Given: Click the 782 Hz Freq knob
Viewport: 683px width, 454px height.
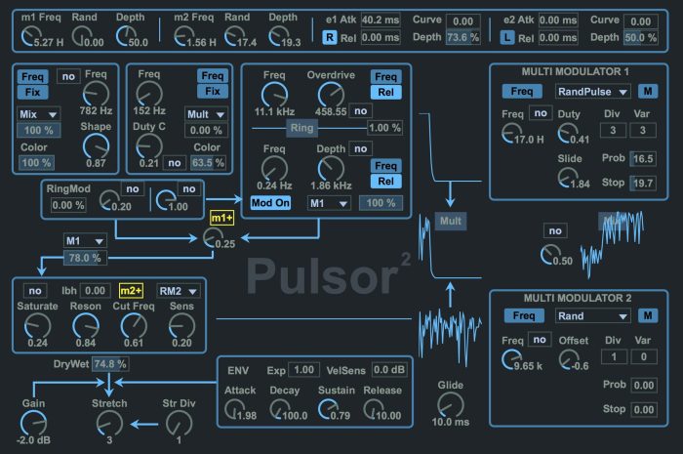Looking at the screenshot, I should tap(96, 93).
